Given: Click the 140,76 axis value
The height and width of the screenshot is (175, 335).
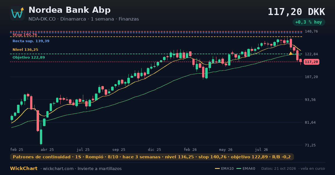Looking at the screenshot, I should (x=311, y=31).
